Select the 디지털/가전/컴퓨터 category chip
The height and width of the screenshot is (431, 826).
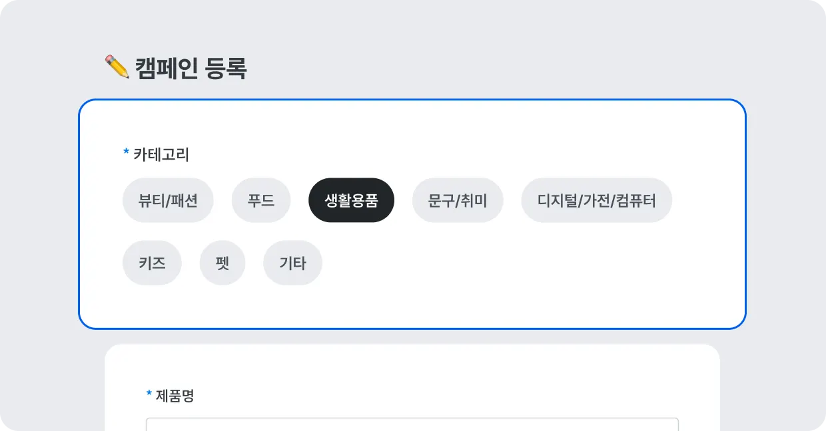click(596, 200)
